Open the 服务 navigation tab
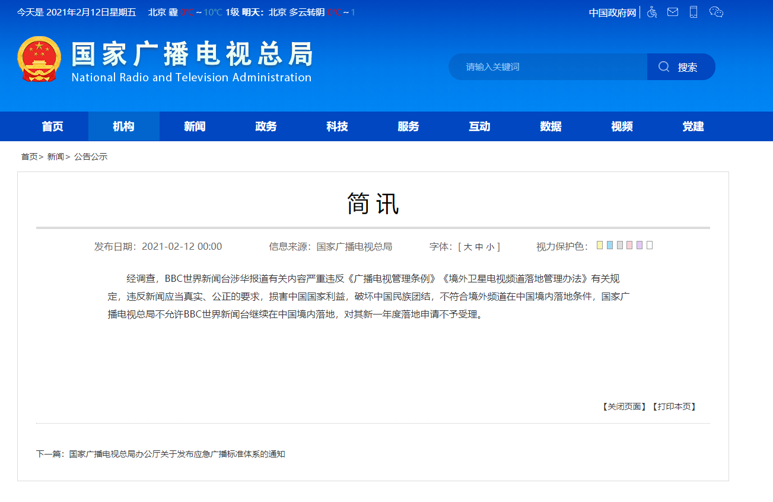 pyautogui.click(x=409, y=126)
